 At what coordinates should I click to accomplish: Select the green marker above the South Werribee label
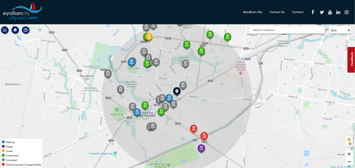pyautogui.click(x=145, y=105)
